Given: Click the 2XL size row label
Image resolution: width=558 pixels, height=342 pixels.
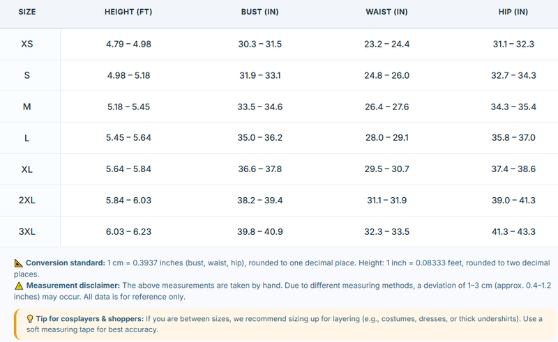Looking at the screenshot, I should click(x=27, y=200).
